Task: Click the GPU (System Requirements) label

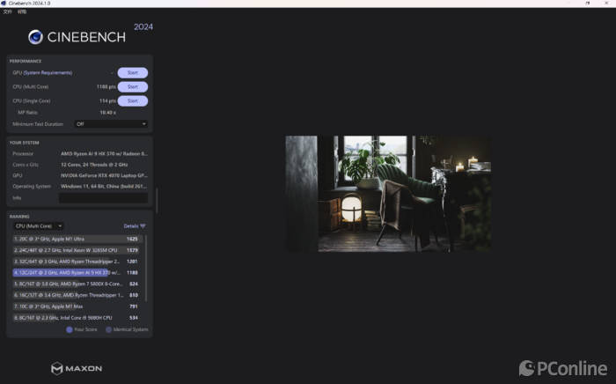Action: pos(42,73)
